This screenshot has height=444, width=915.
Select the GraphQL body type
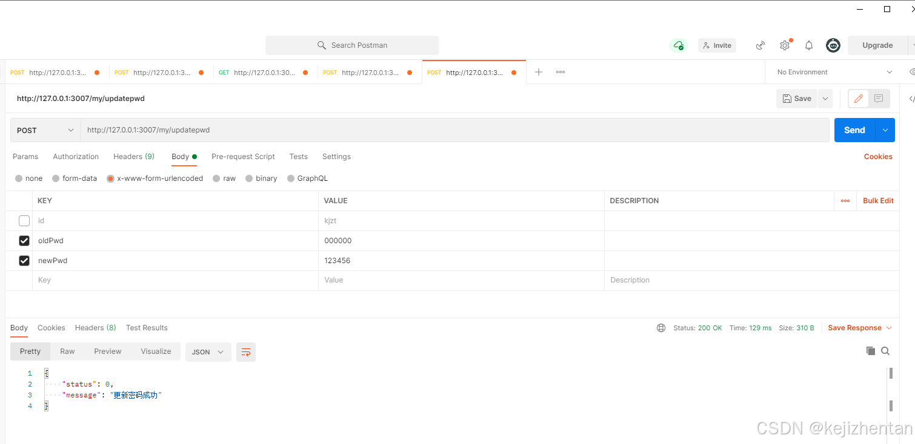307,178
